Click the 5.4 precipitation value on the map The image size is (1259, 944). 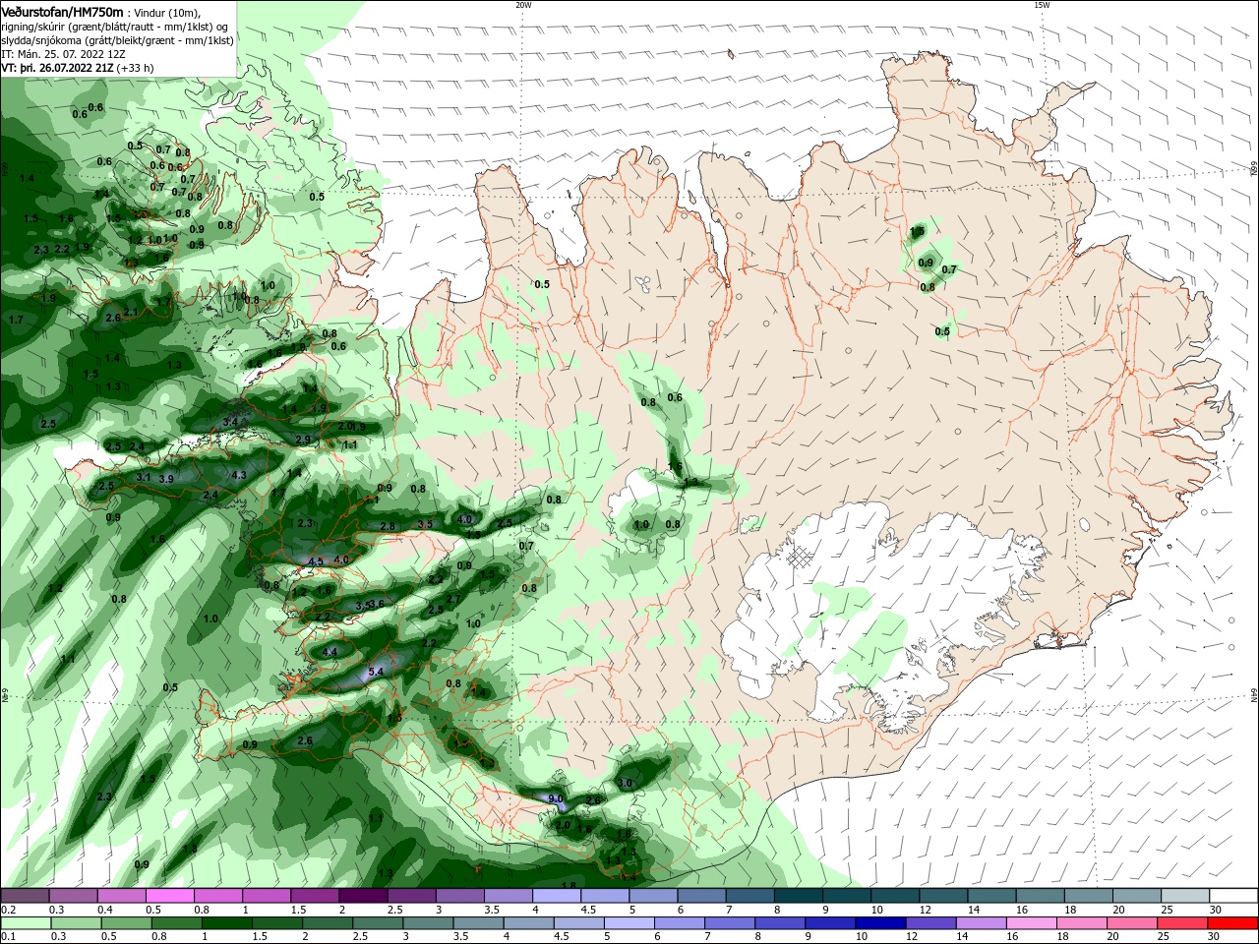click(376, 672)
